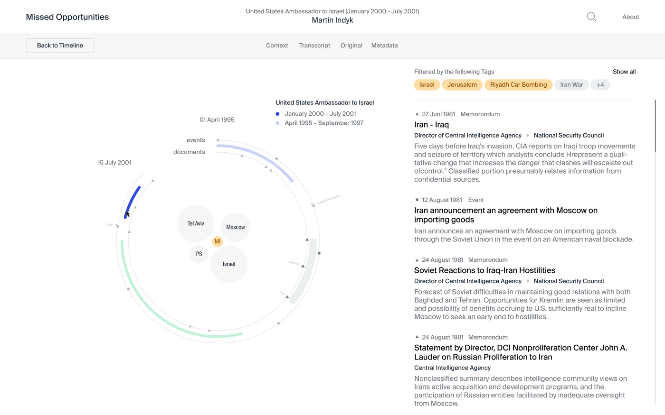Switch to the Transscript tab
Screen dimensions: 665x415
tap(314, 46)
